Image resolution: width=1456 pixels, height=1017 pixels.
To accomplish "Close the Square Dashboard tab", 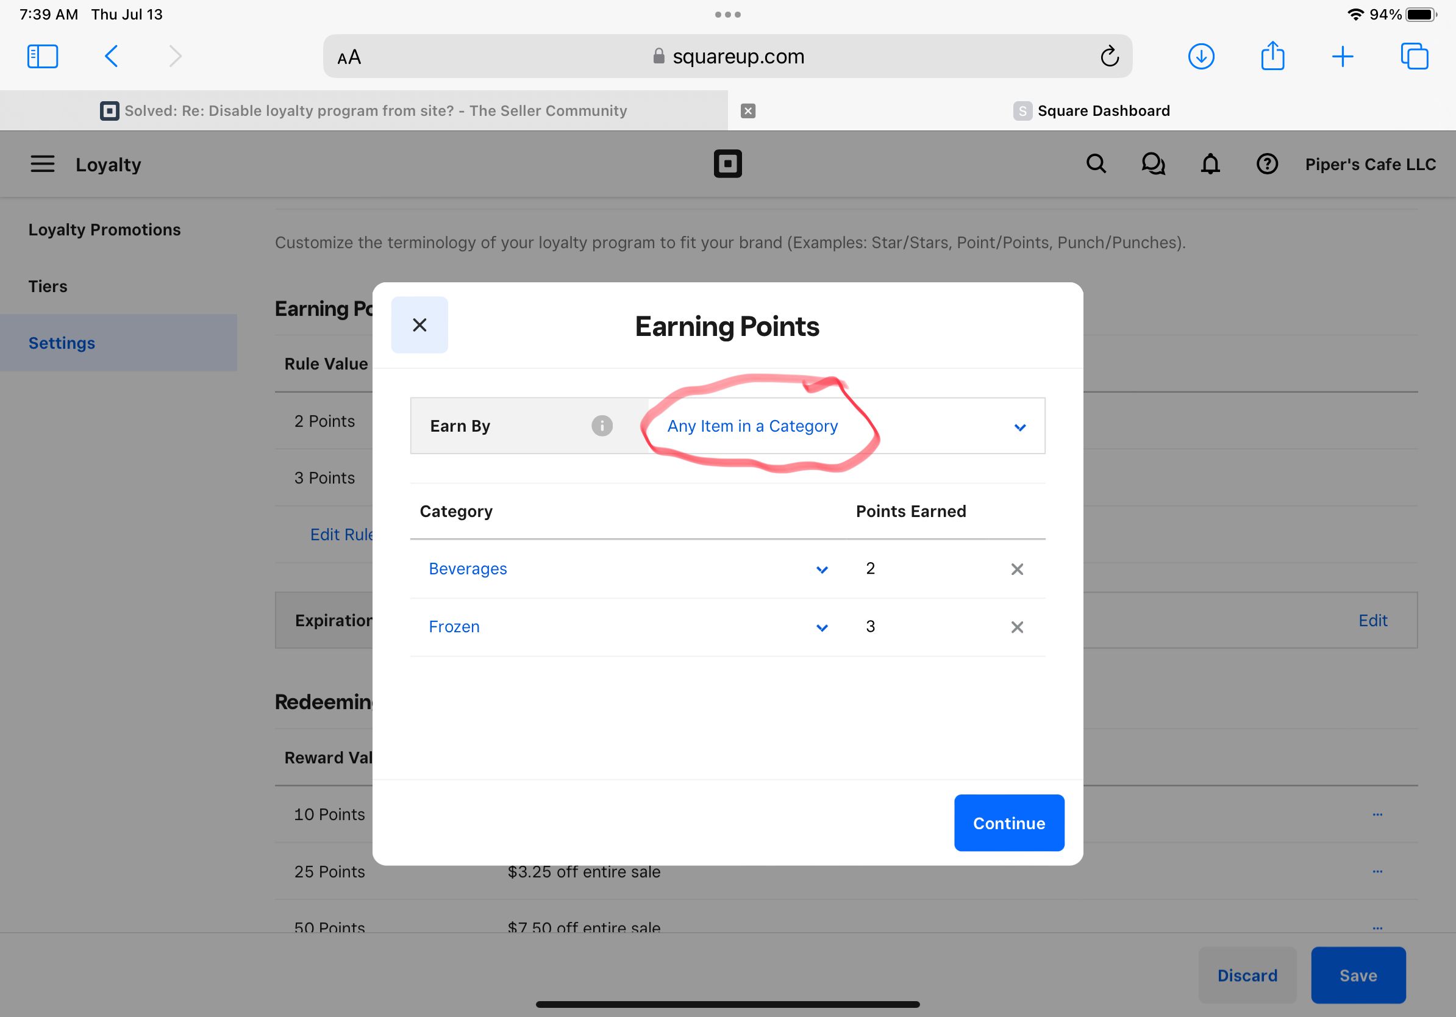I will (x=748, y=111).
